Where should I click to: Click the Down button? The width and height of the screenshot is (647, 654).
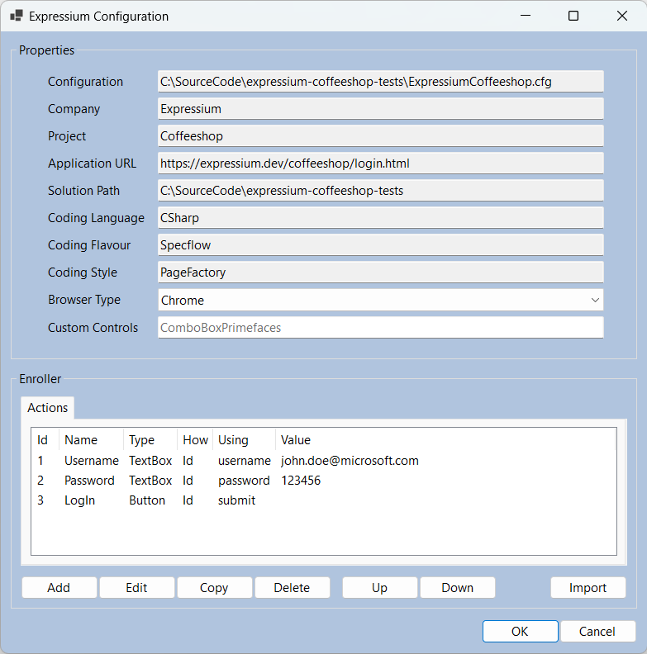pos(458,588)
